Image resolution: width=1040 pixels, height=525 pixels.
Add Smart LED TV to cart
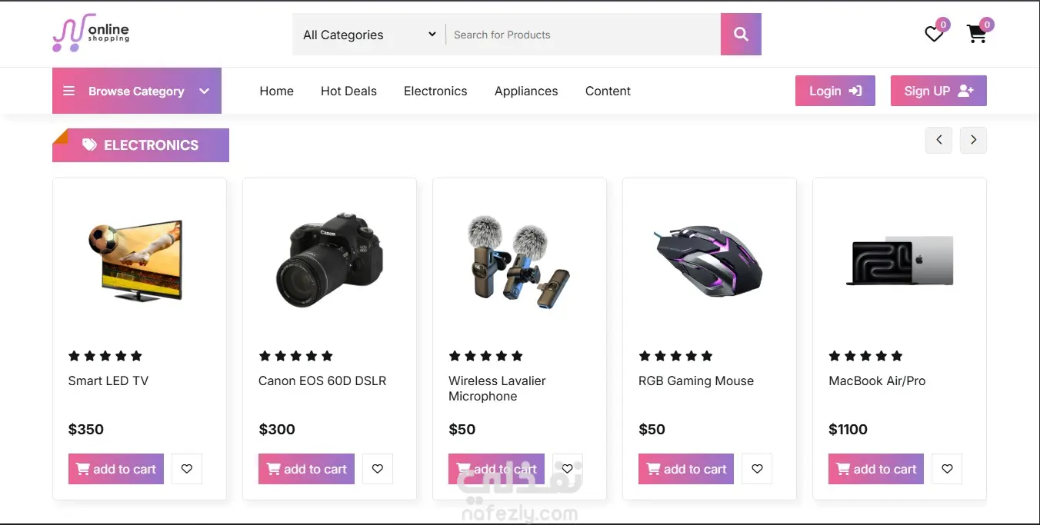coord(116,469)
